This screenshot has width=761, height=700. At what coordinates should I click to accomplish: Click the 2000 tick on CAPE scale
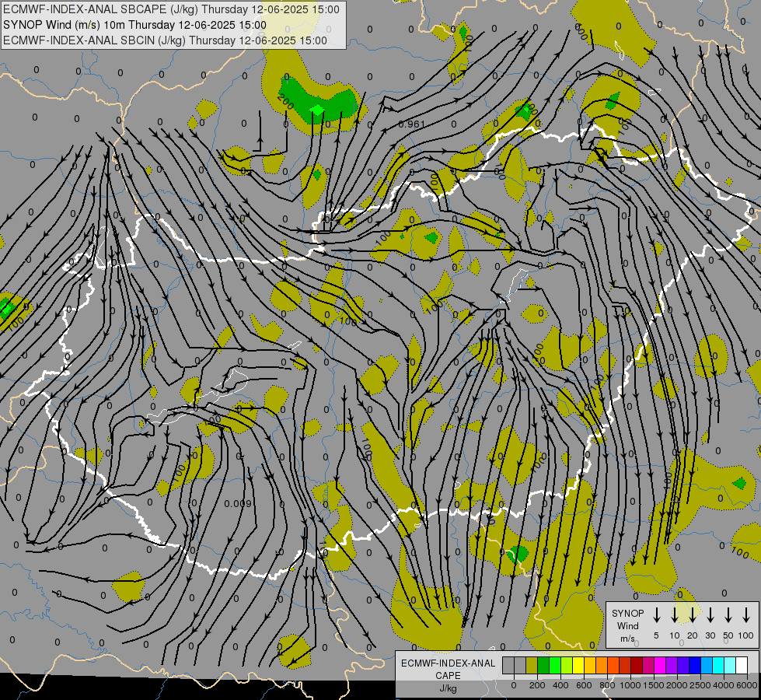tap(677, 685)
